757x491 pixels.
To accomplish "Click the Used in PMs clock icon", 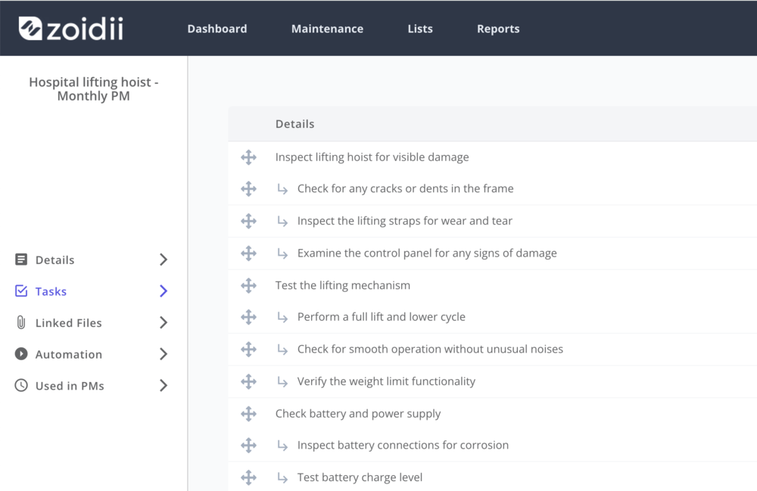I will click(x=20, y=385).
